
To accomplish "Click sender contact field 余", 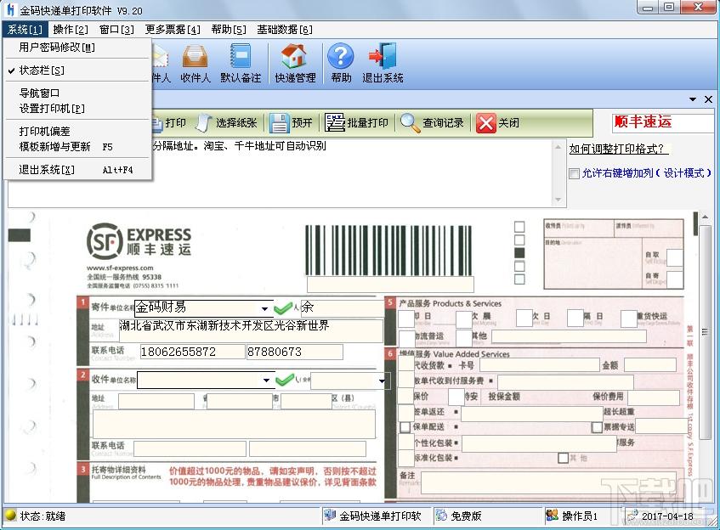I will click(343, 307).
